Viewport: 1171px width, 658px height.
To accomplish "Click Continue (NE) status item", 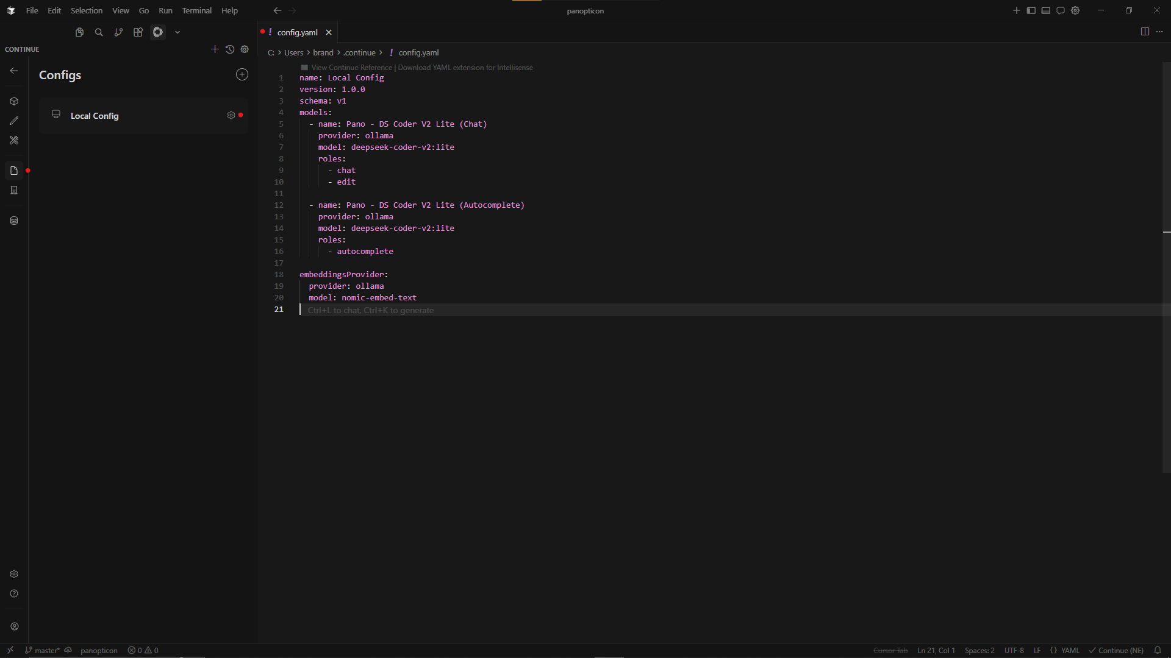I will pyautogui.click(x=1116, y=650).
